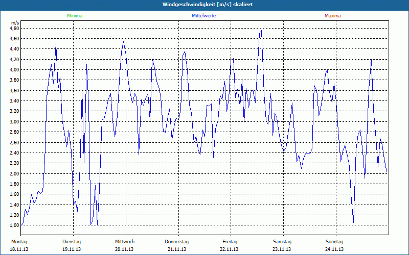Click the 1,00 y-axis value
Image resolution: width=409 pixels, height=255 pixels.
pyautogui.click(x=14, y=225)
